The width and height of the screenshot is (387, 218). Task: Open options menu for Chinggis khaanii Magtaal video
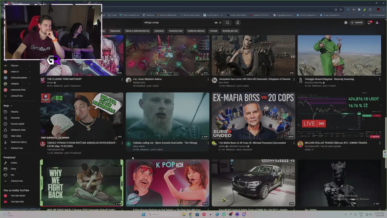point(380,79)
